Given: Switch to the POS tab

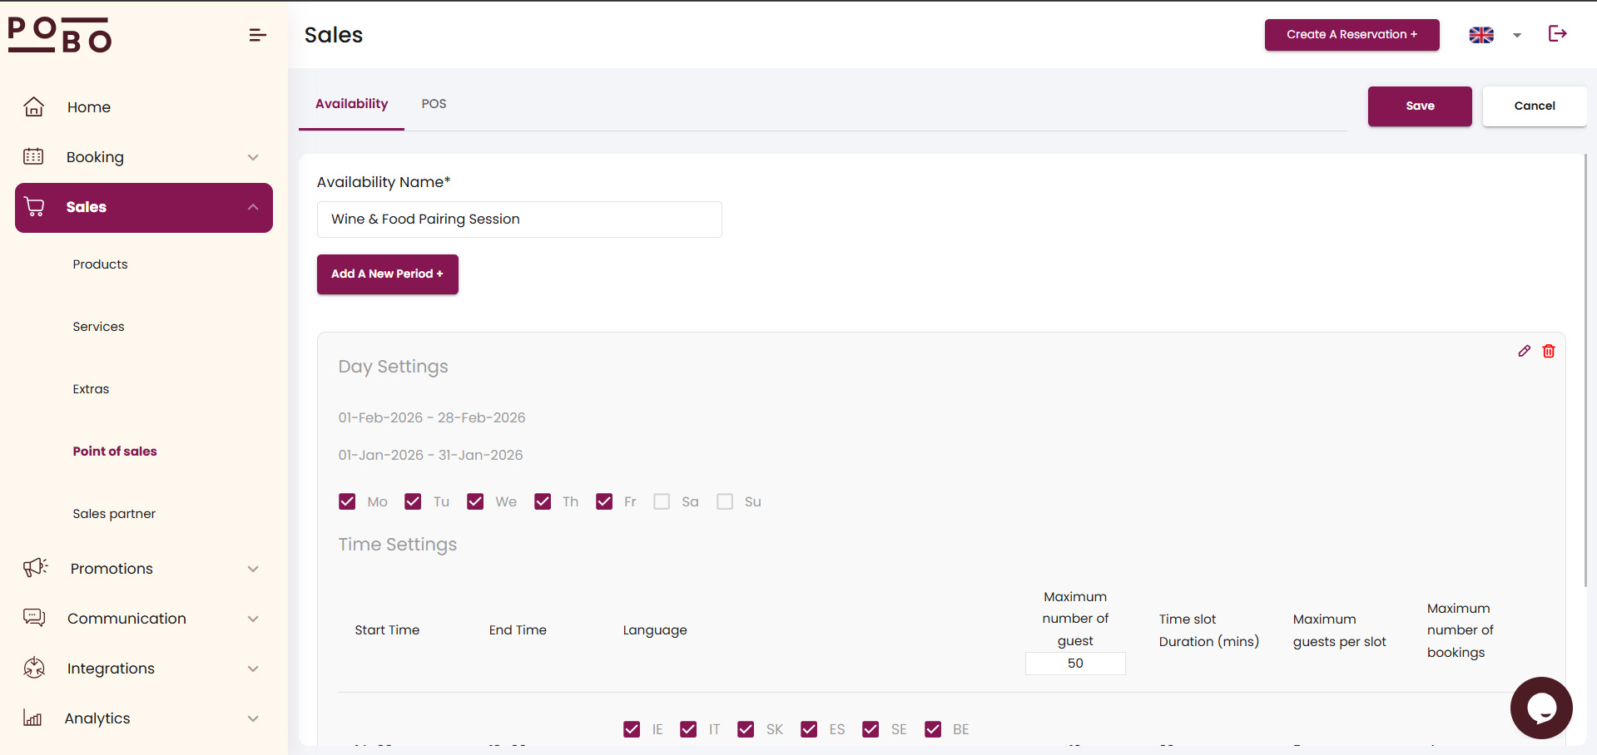Looking at the screenshot, I should pyautogui.click(x=434, y=104).
